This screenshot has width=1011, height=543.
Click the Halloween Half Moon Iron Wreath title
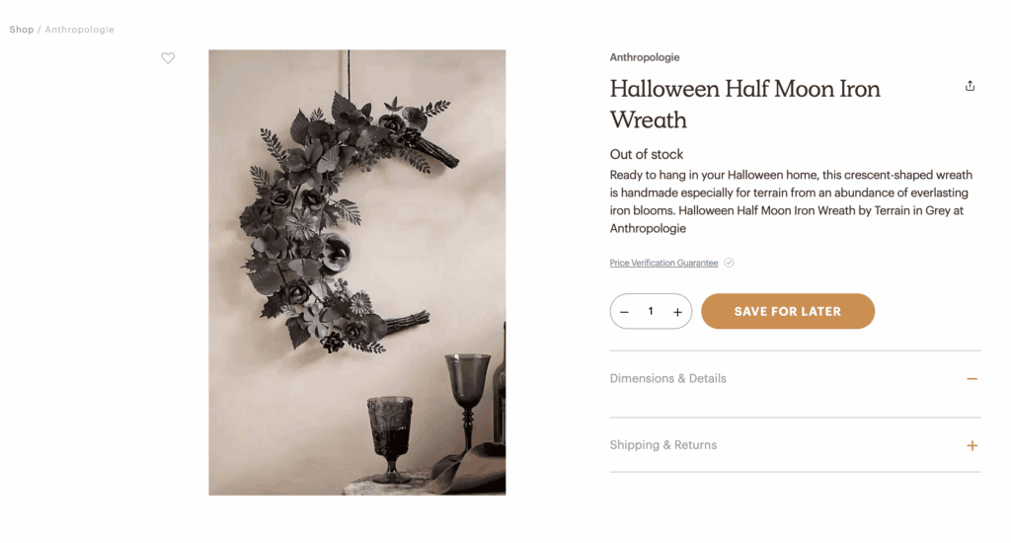[744, 104]
